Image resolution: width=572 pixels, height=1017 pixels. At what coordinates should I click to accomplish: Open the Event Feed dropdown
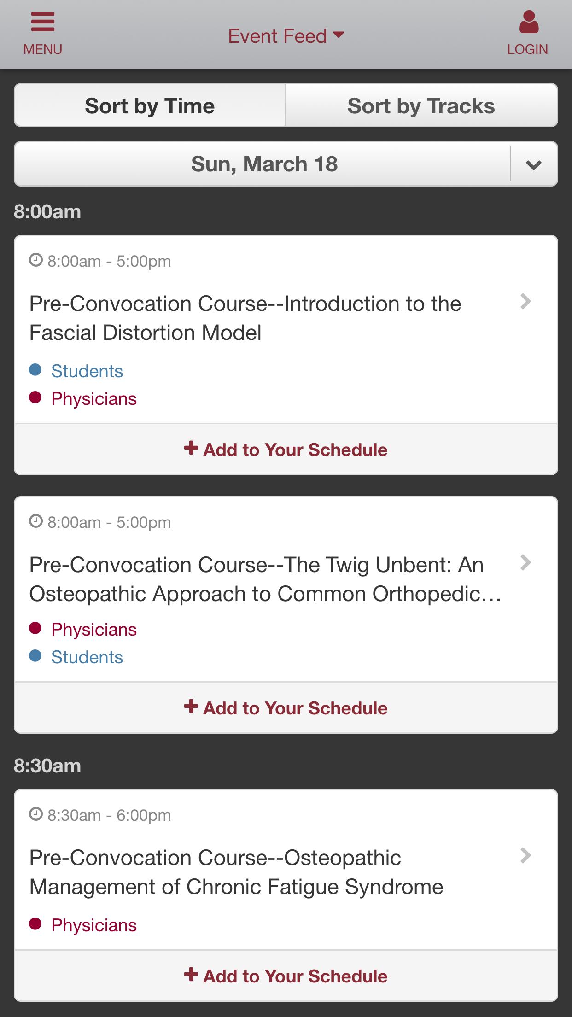click(x=286, y=36)
